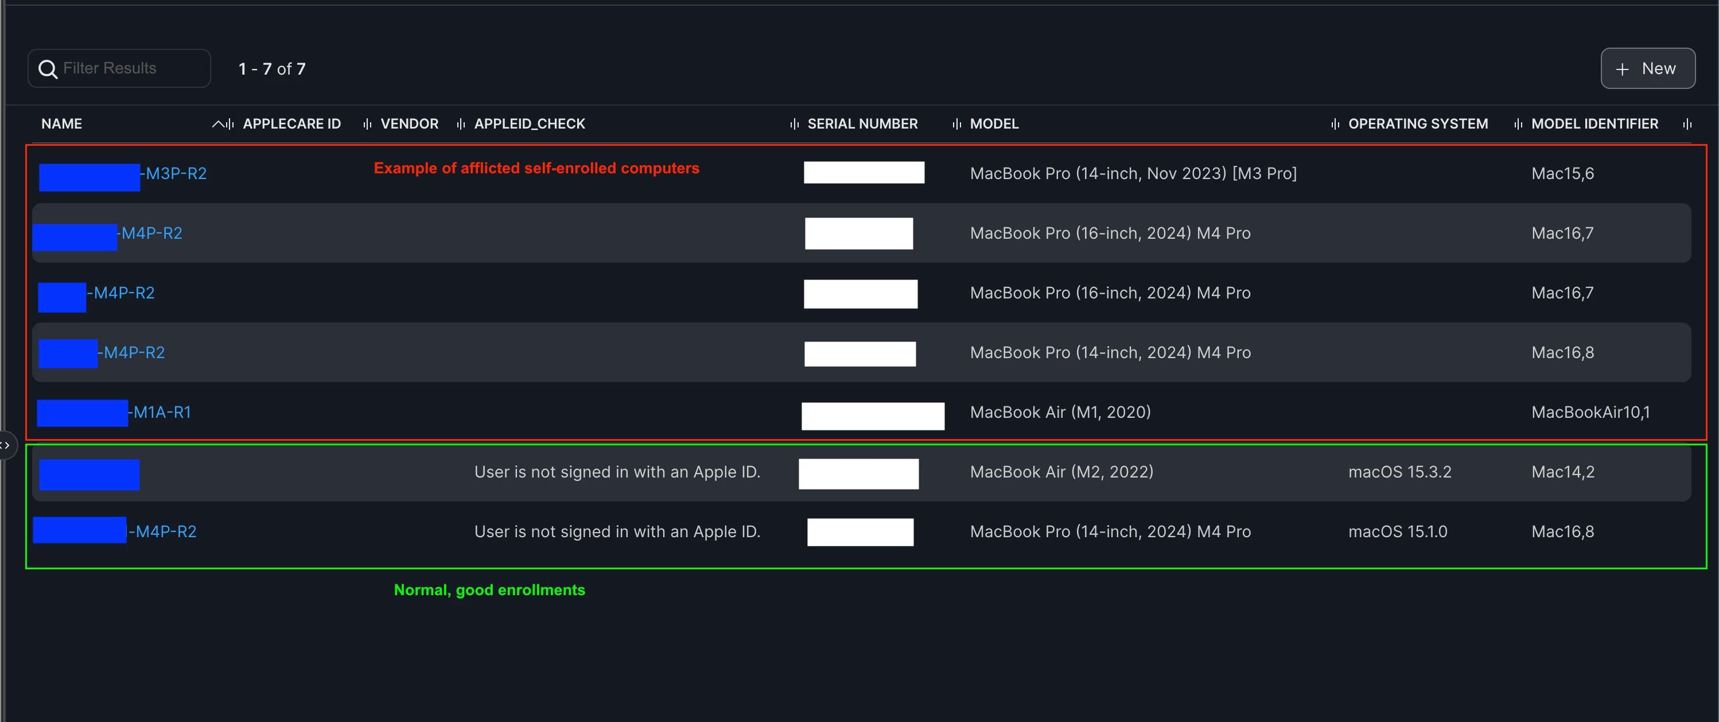This screenshot has width=1719, height=722.
Task: Click the search magnifier icon
Action: pyautogui.click(x=48, y=69)
